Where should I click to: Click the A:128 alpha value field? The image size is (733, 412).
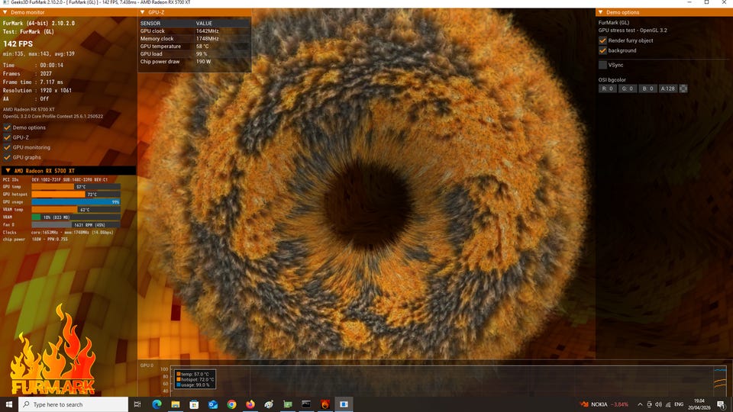point(667,89)
